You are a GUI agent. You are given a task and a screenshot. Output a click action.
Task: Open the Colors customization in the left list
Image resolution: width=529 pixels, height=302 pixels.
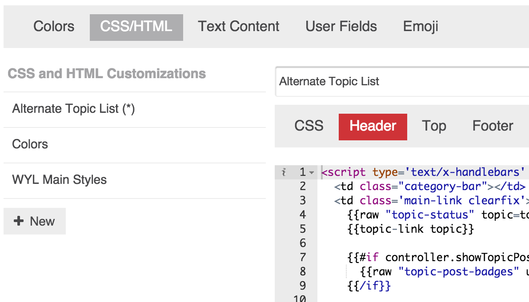coord(30,144)
